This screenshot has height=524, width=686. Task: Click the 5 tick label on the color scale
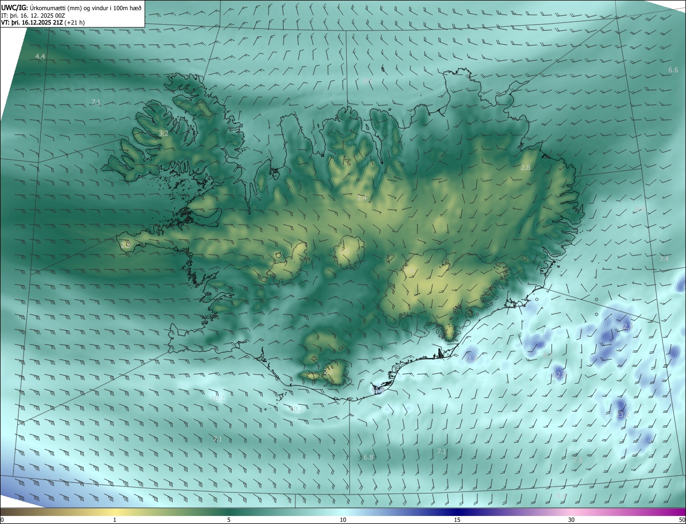click(x=229, y=520)
